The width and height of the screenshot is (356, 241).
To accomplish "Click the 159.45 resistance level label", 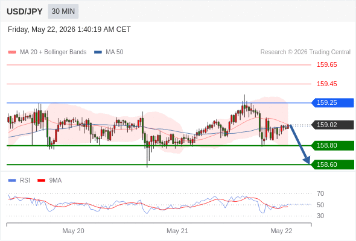I will pyautogui.click(x=326, y=84).
